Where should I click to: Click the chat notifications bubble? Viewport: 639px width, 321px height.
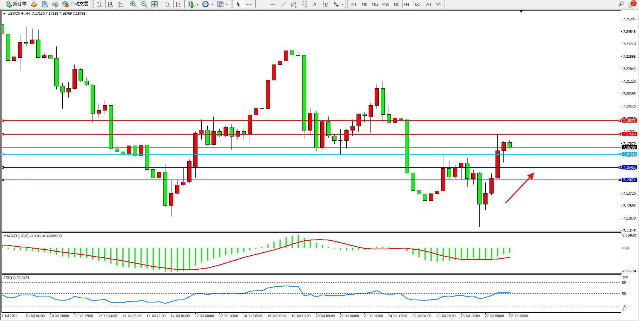click(x=631, y=4)
